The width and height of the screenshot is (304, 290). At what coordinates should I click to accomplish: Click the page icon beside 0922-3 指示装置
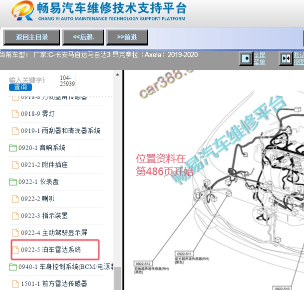click(x=15, y=216)
